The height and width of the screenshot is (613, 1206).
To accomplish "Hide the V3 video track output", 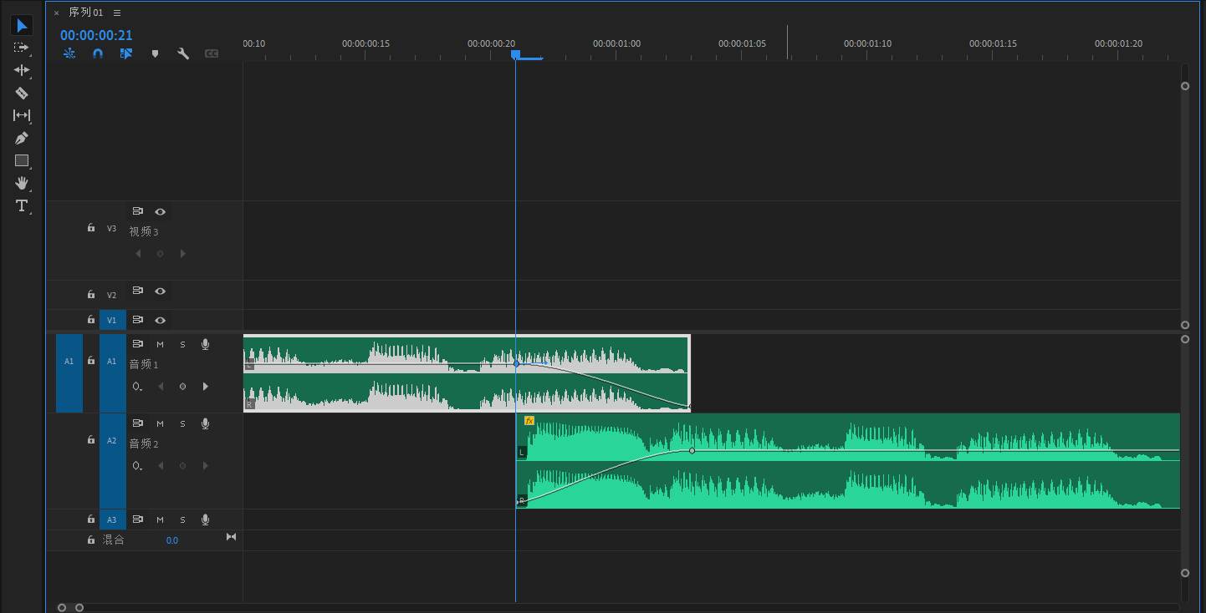I will pyautogui.click(x=160, y=212).
